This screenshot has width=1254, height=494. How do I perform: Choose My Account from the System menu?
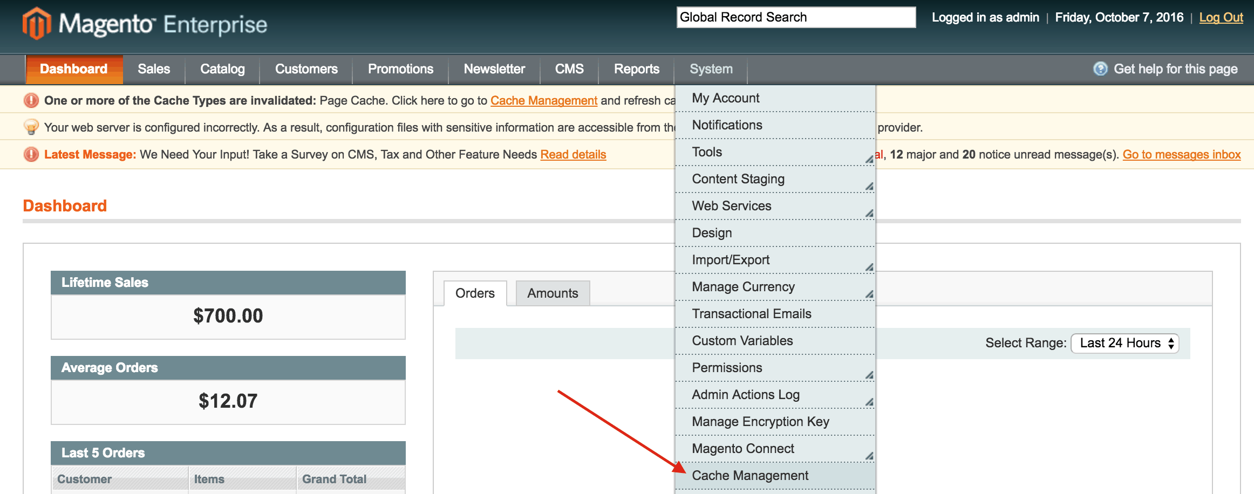pos(725,98)
